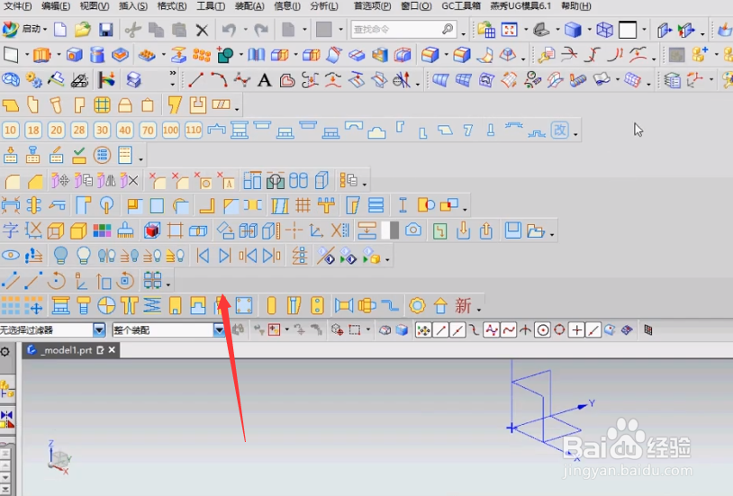Viewport: 733px width, 496px height.
Task: Click the first light bulb show icon
Action: click(60, 256)
